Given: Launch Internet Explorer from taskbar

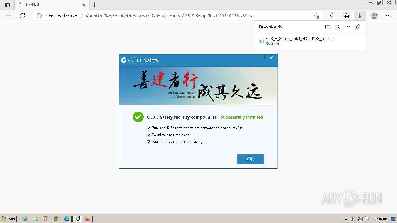Looking at the screenshot, I should coord(25,219).
